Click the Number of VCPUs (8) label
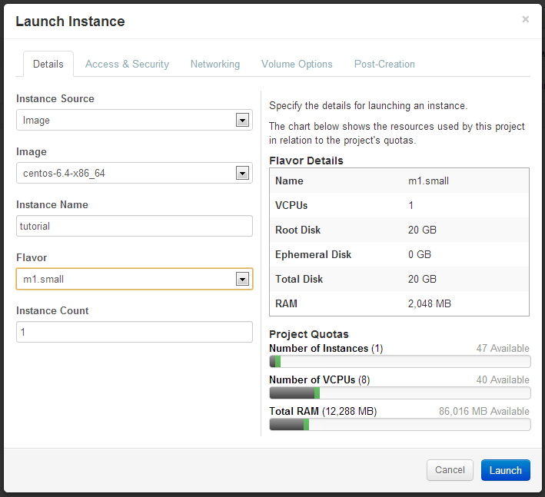545x497 pixels. click(x=320, y=380)
